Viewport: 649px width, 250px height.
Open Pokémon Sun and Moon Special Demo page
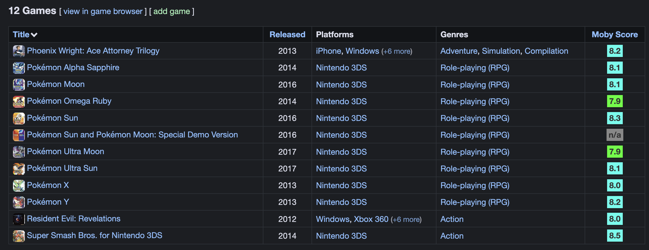133,135
